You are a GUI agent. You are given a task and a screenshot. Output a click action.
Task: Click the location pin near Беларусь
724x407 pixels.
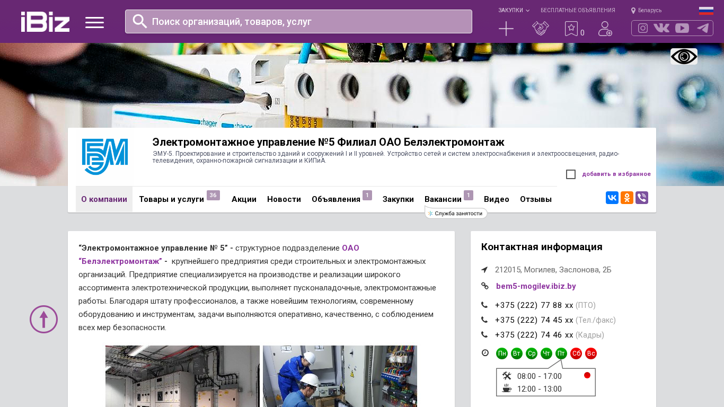(x=633, y=11)
